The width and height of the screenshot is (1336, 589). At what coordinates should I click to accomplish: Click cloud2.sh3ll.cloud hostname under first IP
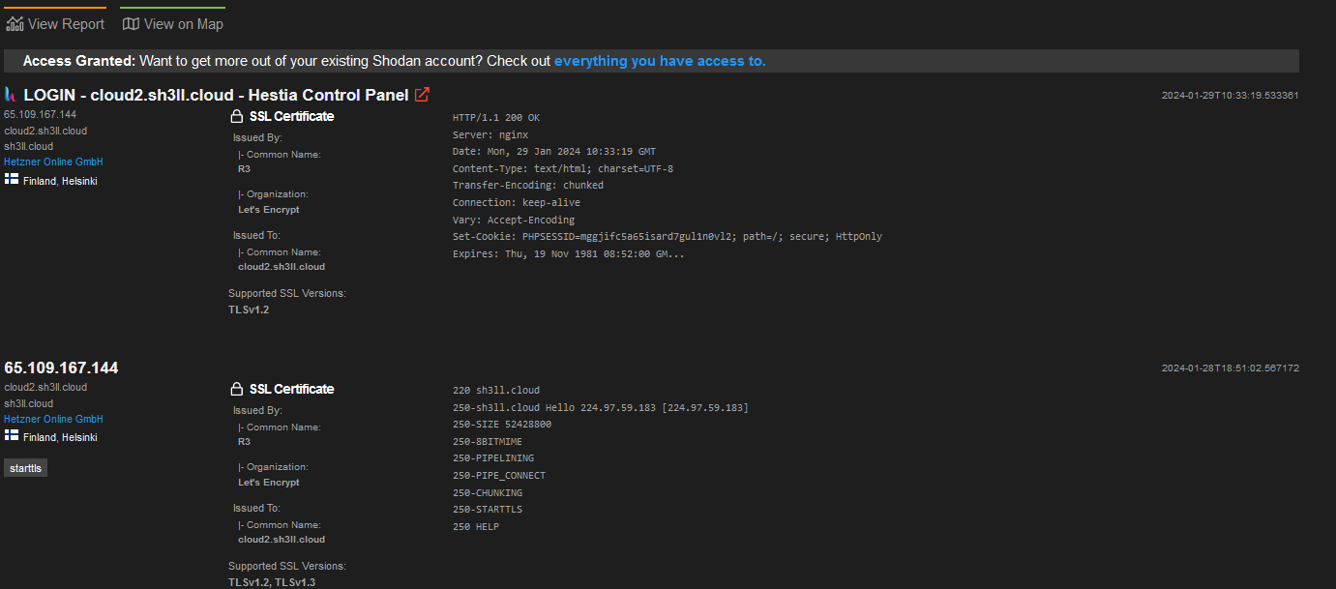[45, 131]
